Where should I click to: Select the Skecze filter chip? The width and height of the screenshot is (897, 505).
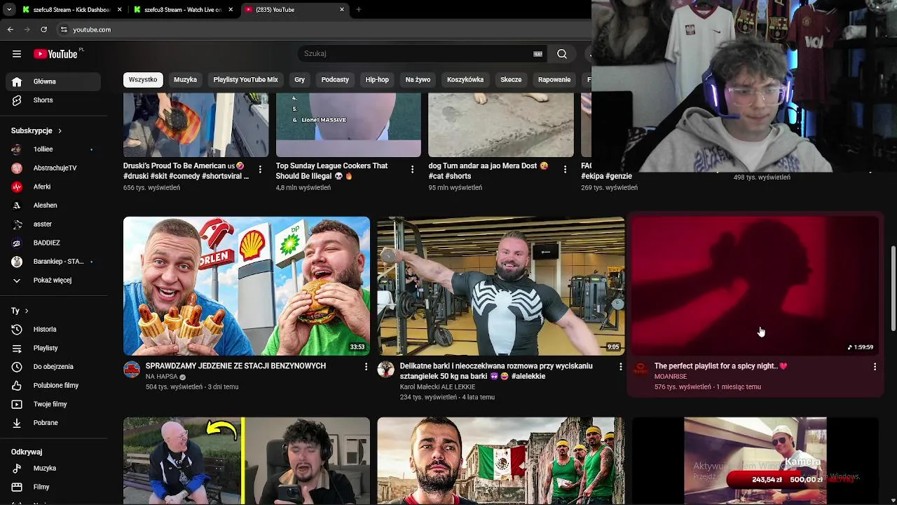tap(511, 80)
